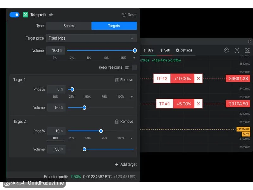The height and width of the screenshot is (190, 253).
Task: Click the green percent Take profit icon
Action: tap(26, 15)
